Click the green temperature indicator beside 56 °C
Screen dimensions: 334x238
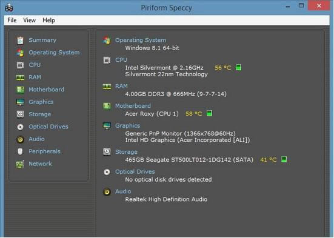click(239, 67)
